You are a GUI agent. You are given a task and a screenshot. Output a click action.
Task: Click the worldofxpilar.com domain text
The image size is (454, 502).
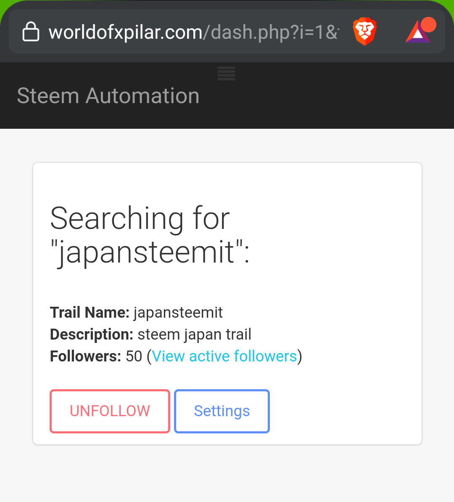tap(125, 32)
